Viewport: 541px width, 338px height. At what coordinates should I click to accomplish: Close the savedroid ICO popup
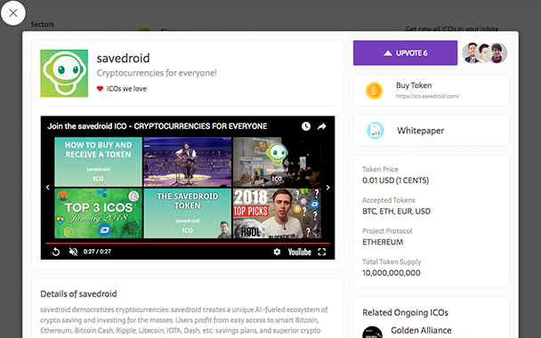point(13,13)
